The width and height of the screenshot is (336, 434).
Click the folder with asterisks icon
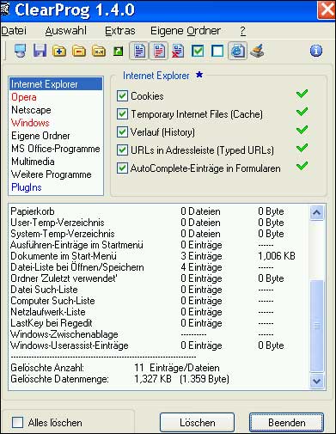click(x=99, y=52)
